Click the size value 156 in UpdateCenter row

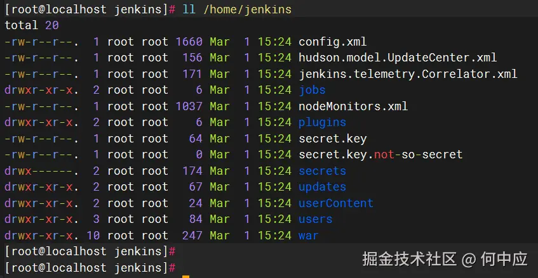[192, 58]
